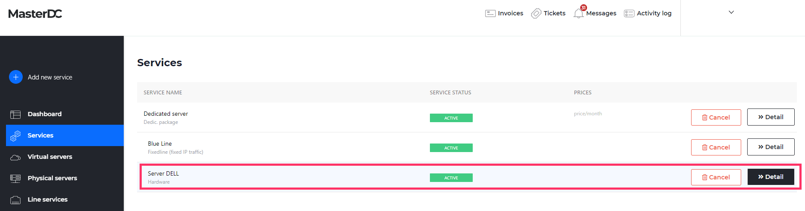Open Detail for Server DELL
The image size is (805, 211).
[771, 177]
